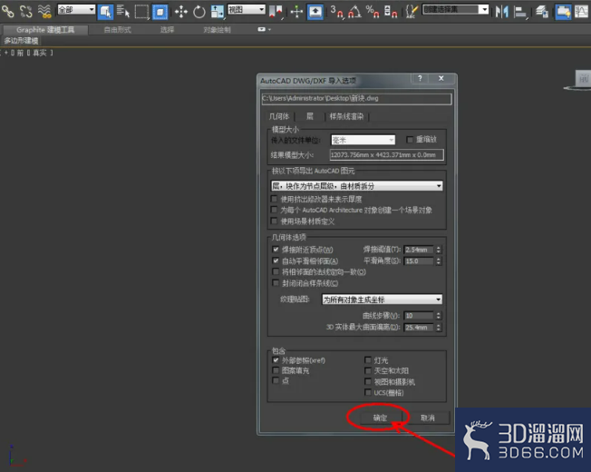This screenshot has height=472, width=591.
Task: Open the Layer Manager icon
Action: pos(542,12)
